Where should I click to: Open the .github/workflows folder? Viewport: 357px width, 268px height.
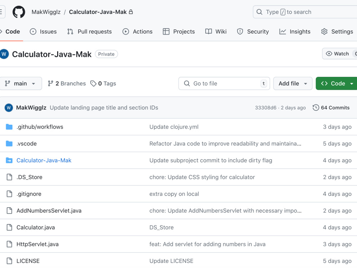[40, 127]
